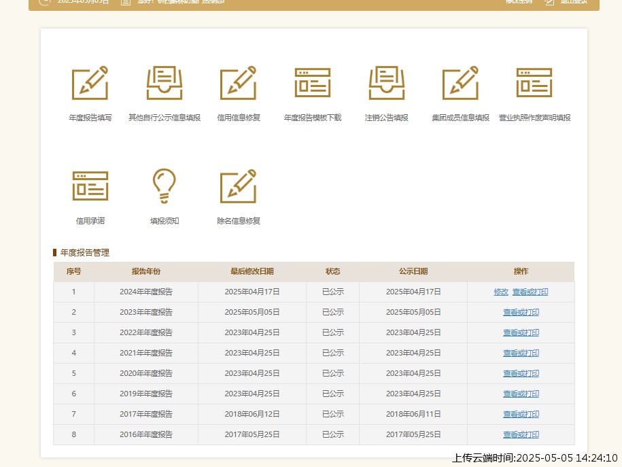Select the 2017年年度报告 cell
The image size is (622, 467).
pyautogui.click(x=146, y=414)
